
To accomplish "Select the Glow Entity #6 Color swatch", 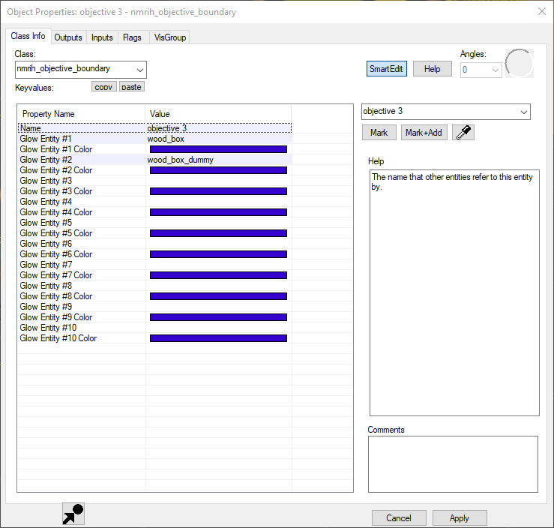I will pyautogui.click(x=218, y=254).
